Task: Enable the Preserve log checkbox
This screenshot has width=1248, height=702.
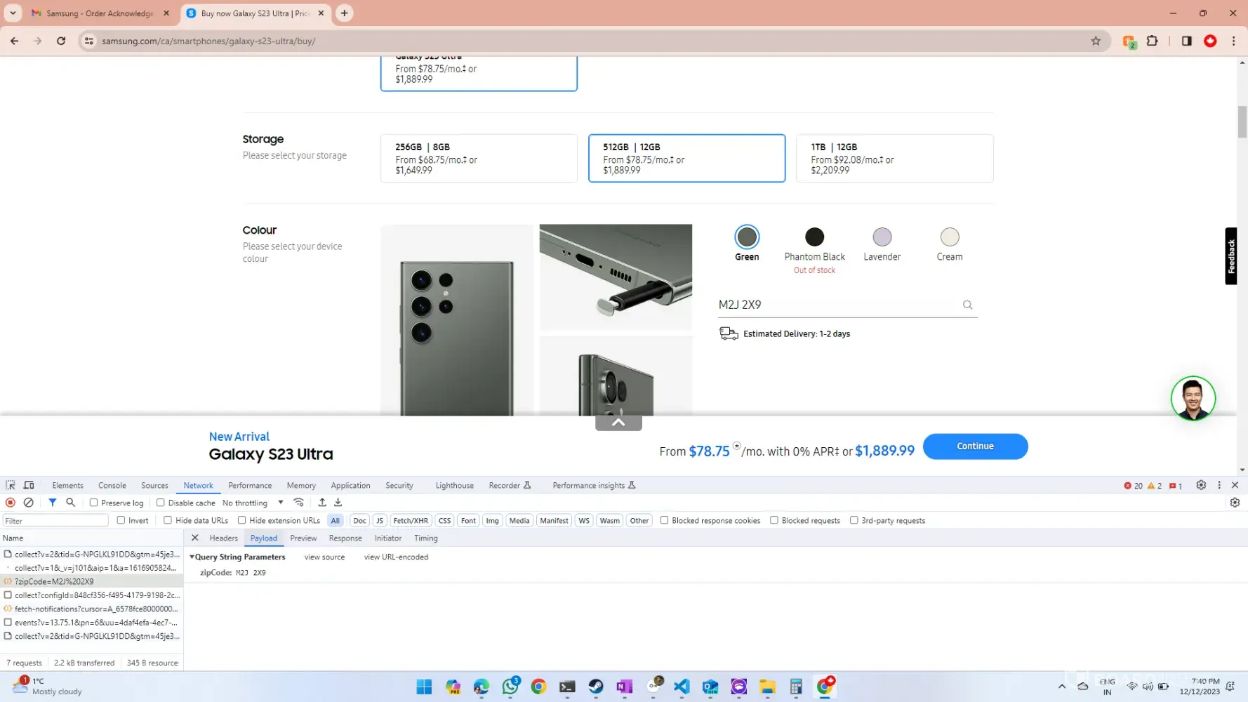Action: 93,503
